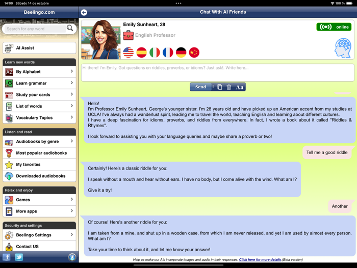Tap the round star badge icon
Viewport: 357px width, 268px height.
pyautogui.click(x=72, y=257)
